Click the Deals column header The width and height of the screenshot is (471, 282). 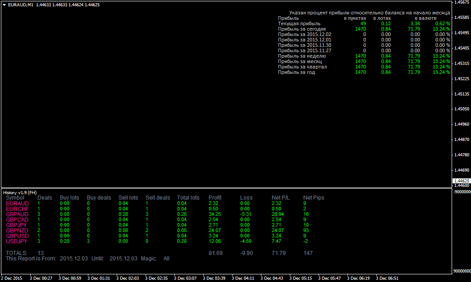tap(45, 198)
